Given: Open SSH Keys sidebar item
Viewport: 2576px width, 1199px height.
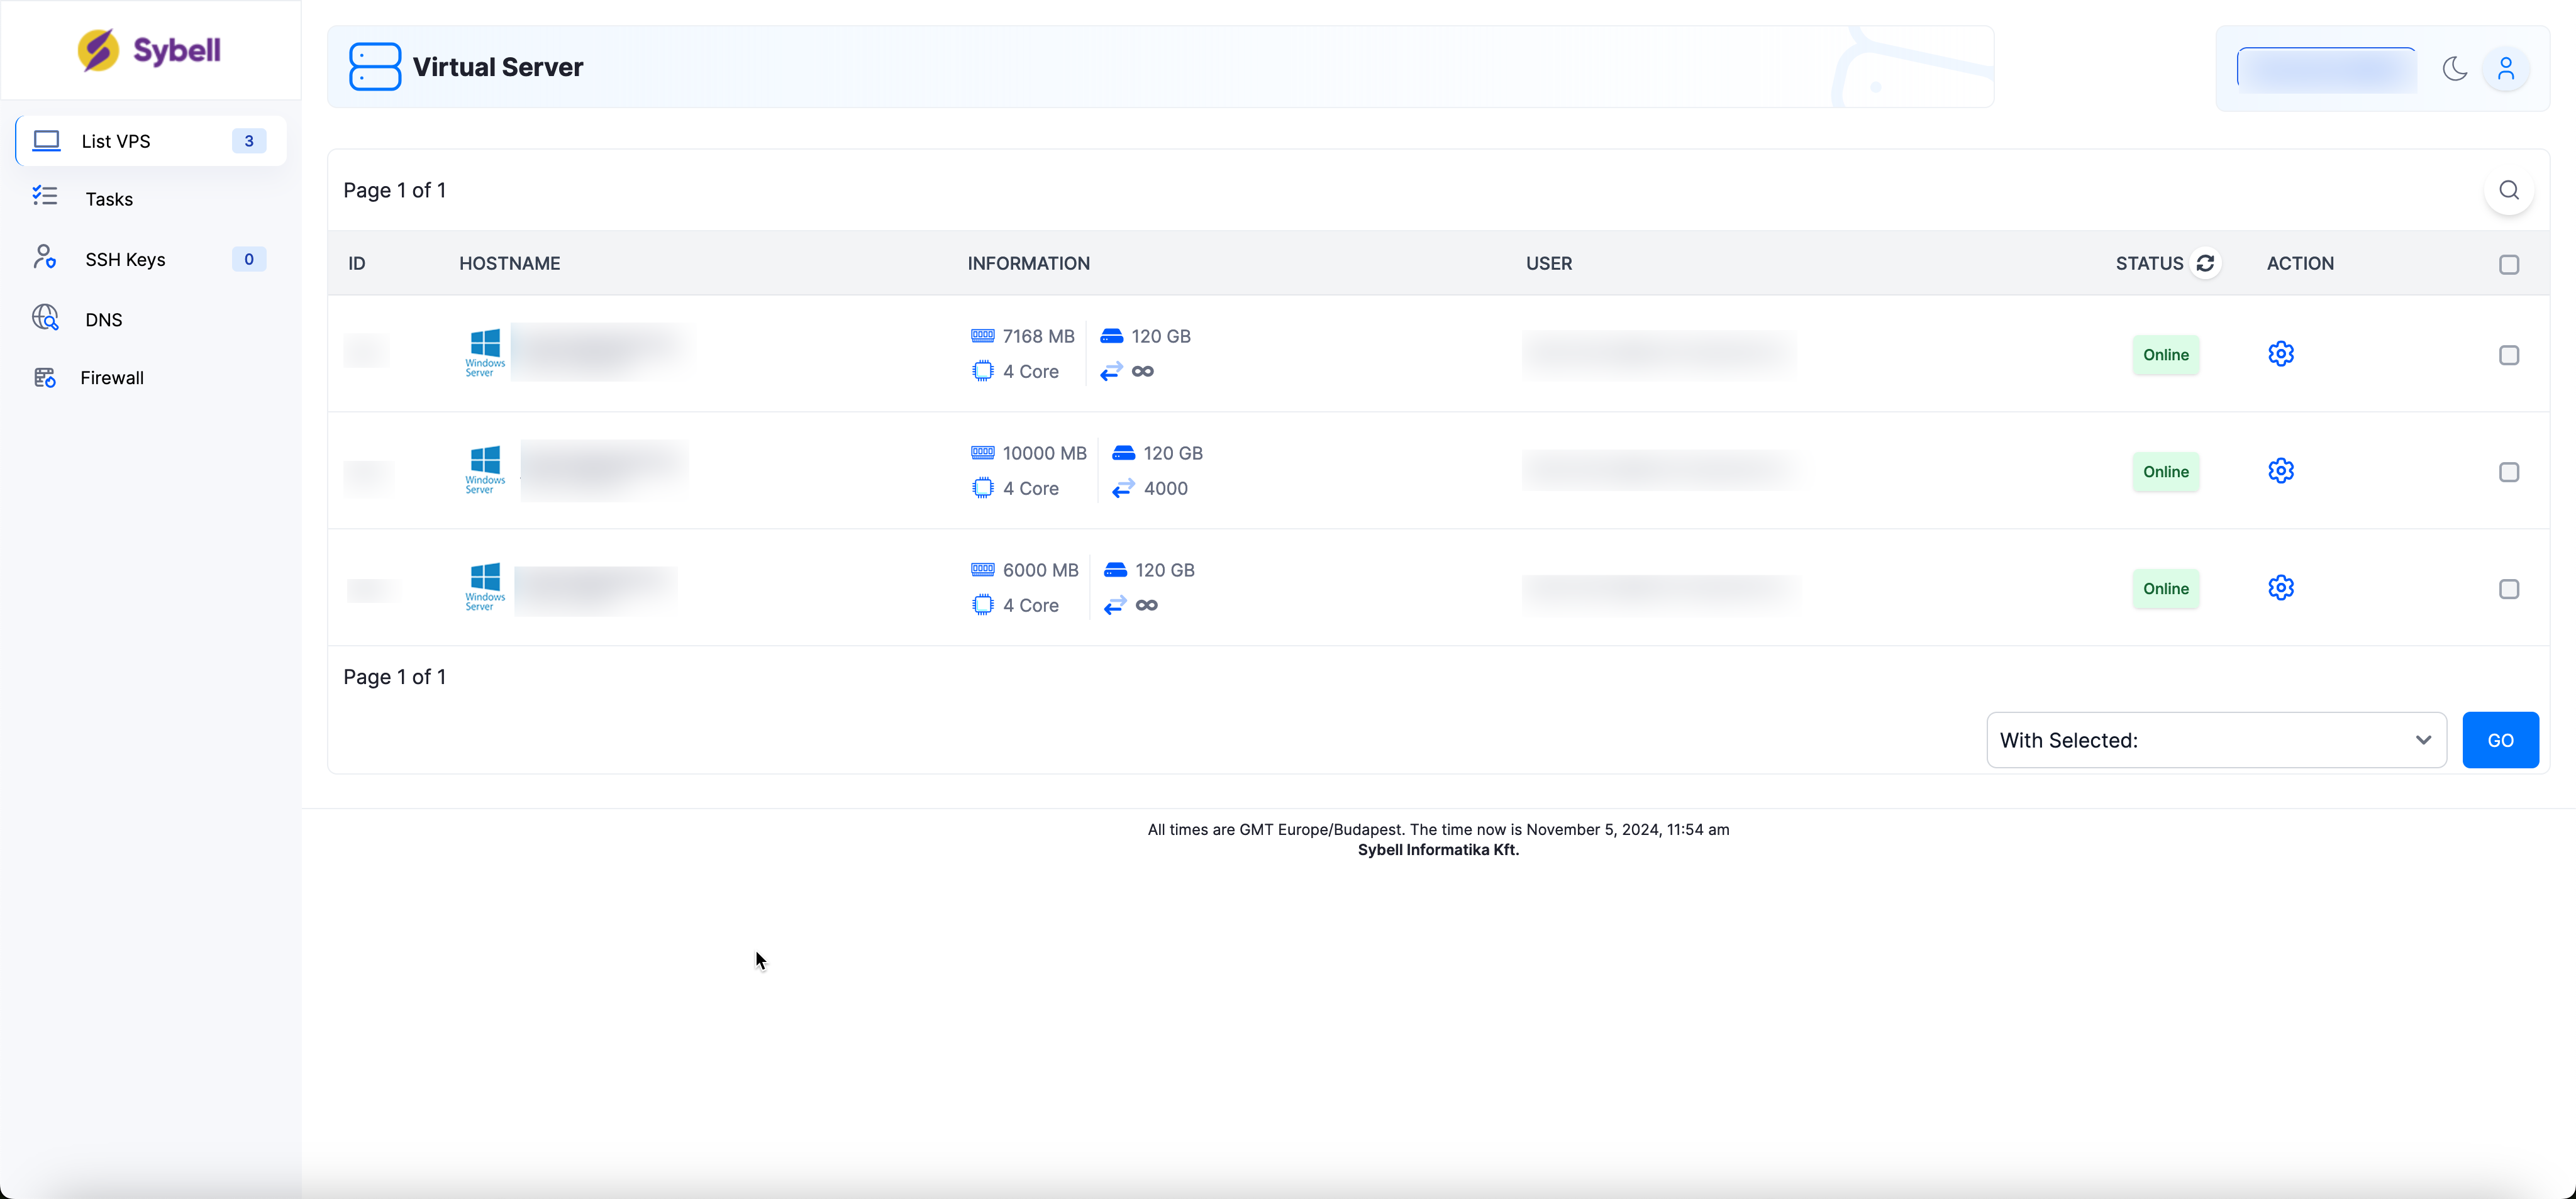Looking at the screenshot, I should 125,259.
